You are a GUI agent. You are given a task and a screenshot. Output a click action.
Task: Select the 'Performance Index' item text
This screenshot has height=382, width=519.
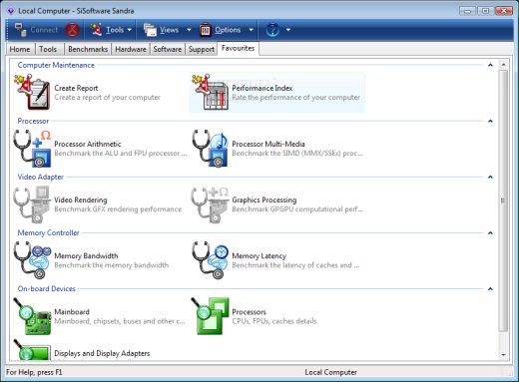point(262,88)
